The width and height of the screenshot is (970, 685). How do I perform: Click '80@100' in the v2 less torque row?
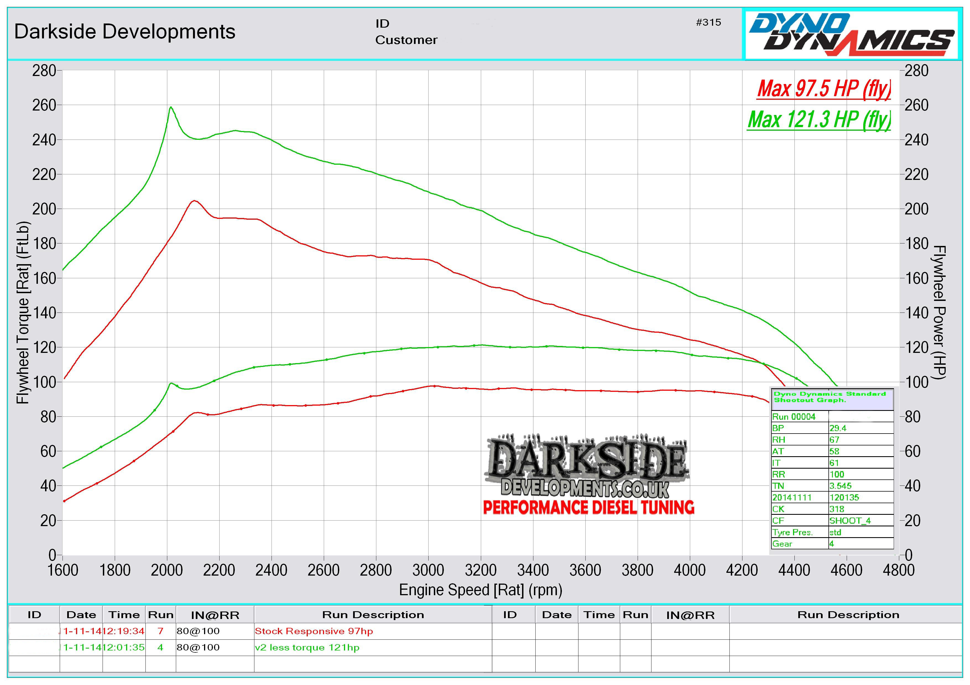coord(198,647)
